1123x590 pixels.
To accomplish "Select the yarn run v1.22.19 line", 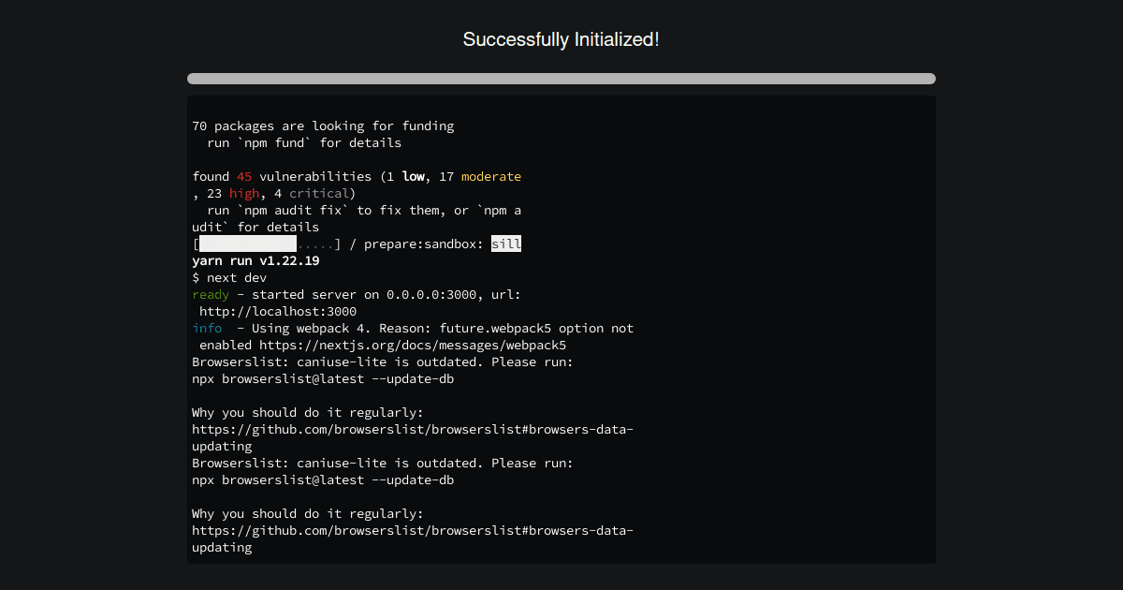I will click(x=255, y=260).
